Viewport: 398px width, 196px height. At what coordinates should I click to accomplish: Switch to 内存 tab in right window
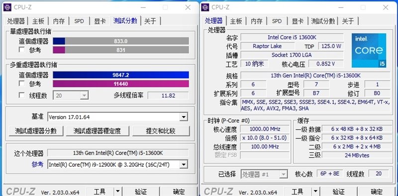[x=257, y=21]
